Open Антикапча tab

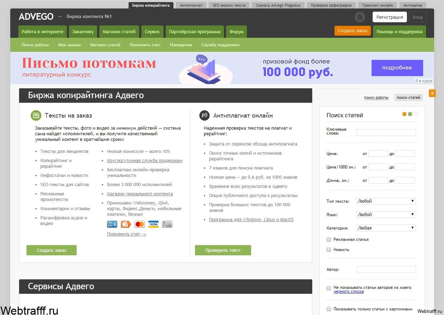[x=413, y=5]
